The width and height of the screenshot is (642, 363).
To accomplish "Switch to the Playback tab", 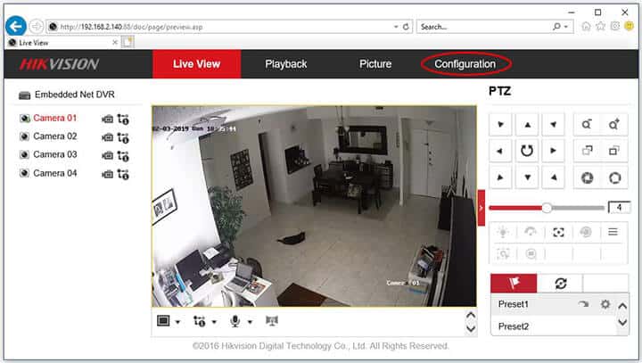I will point(285,64).
